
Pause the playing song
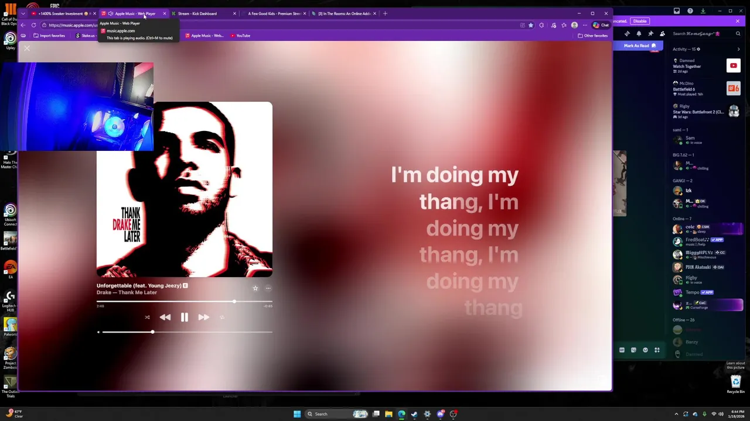coord(184,317)
